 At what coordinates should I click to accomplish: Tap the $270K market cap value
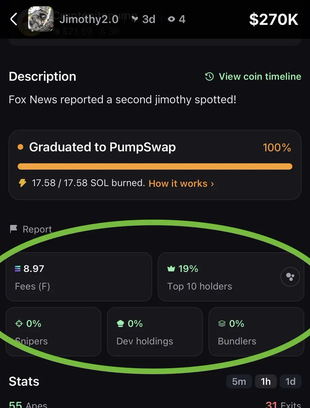(274, 20)
